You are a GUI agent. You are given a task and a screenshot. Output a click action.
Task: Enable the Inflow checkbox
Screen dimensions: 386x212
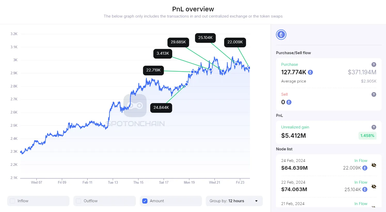tap(12, 201)
